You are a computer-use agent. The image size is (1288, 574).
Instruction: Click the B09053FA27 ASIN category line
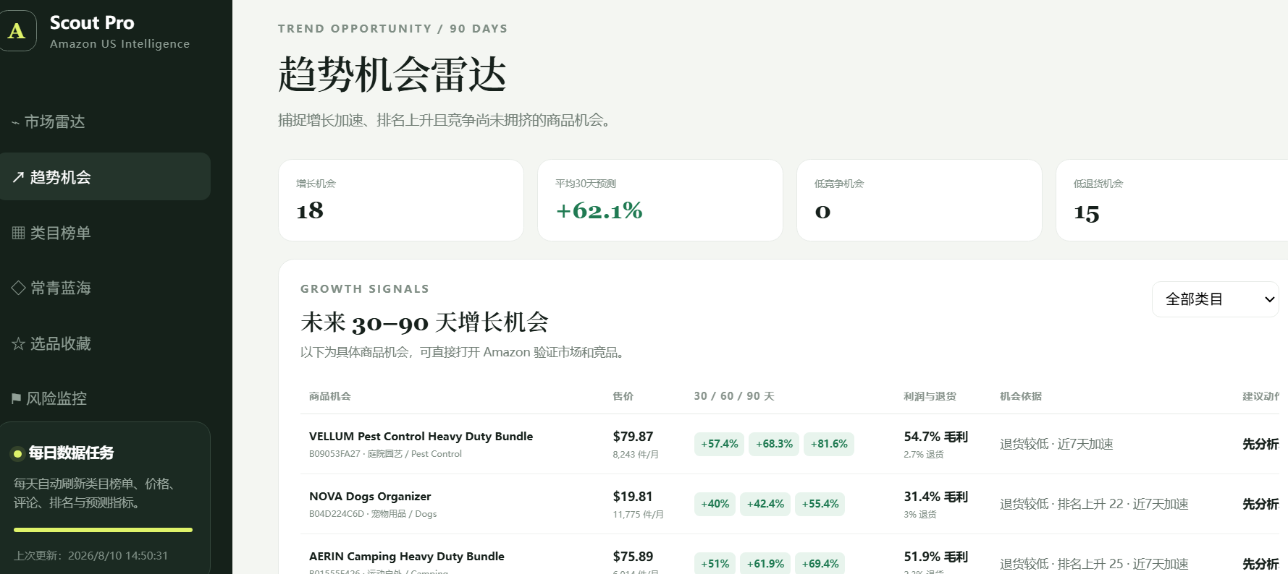pyautogui.click(x=385, y=454)
